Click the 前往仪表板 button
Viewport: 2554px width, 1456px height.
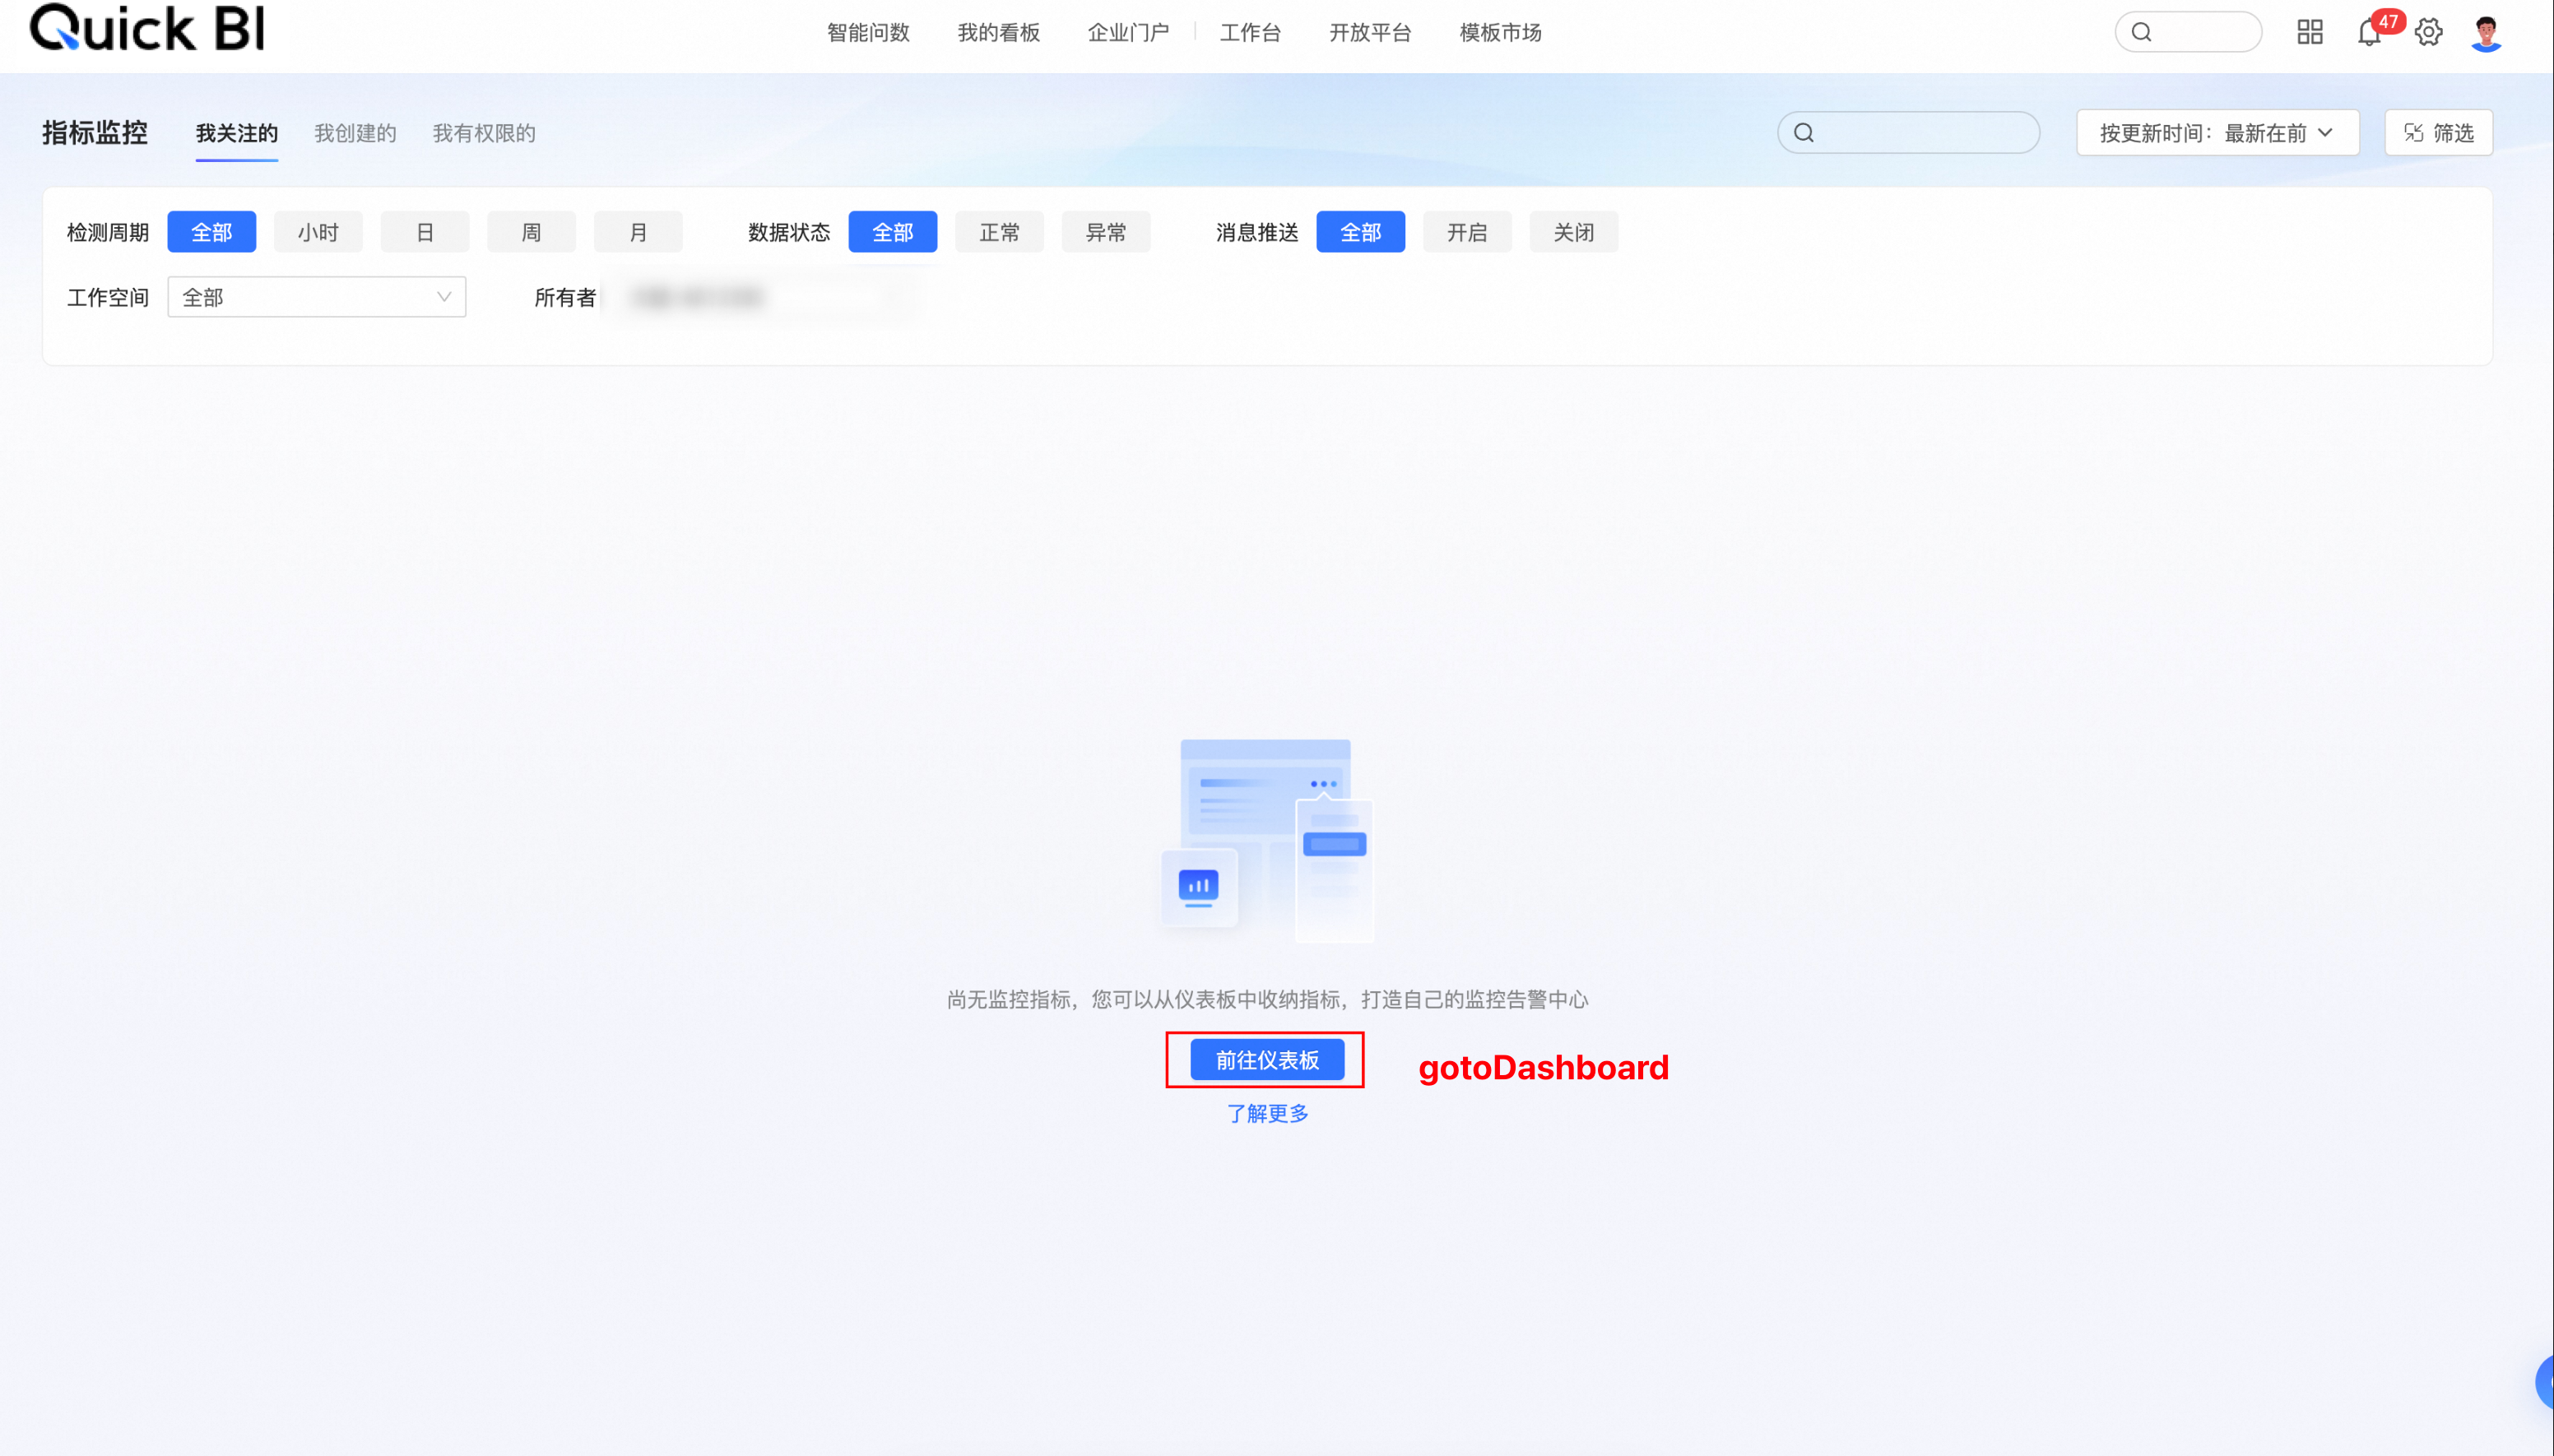(1267, 1060)
